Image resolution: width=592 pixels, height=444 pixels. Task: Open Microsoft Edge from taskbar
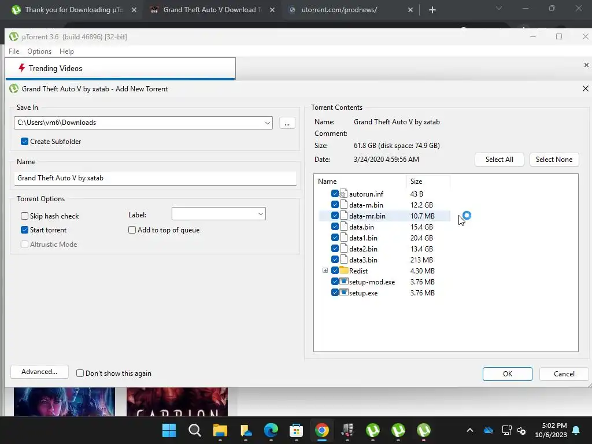(x=271, y=430)
